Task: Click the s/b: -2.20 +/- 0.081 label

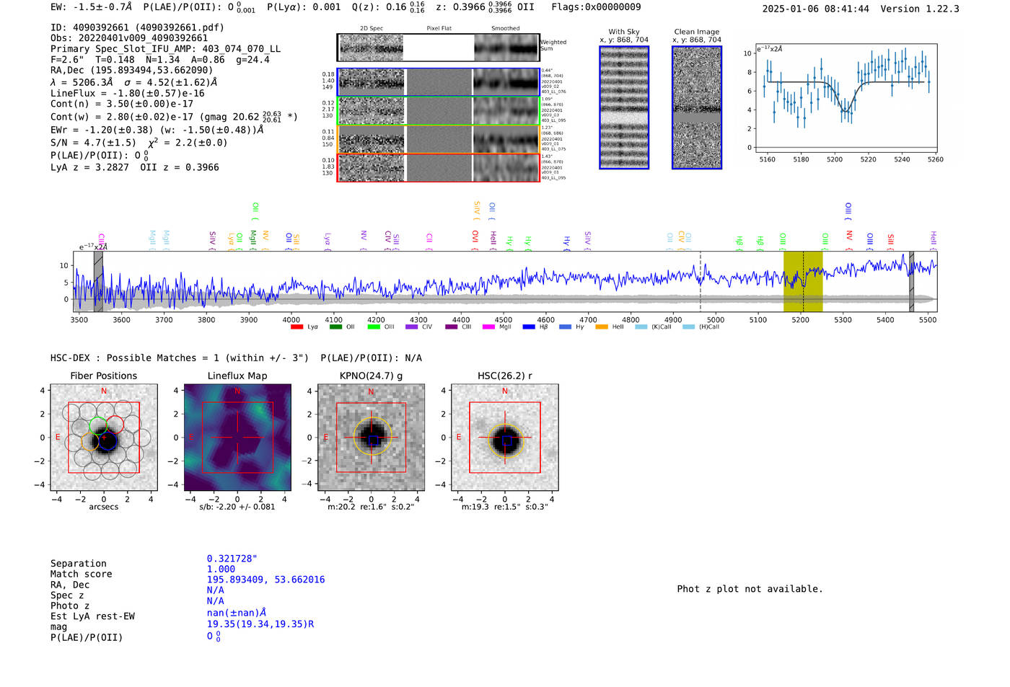Action: [x=237, y=507]
